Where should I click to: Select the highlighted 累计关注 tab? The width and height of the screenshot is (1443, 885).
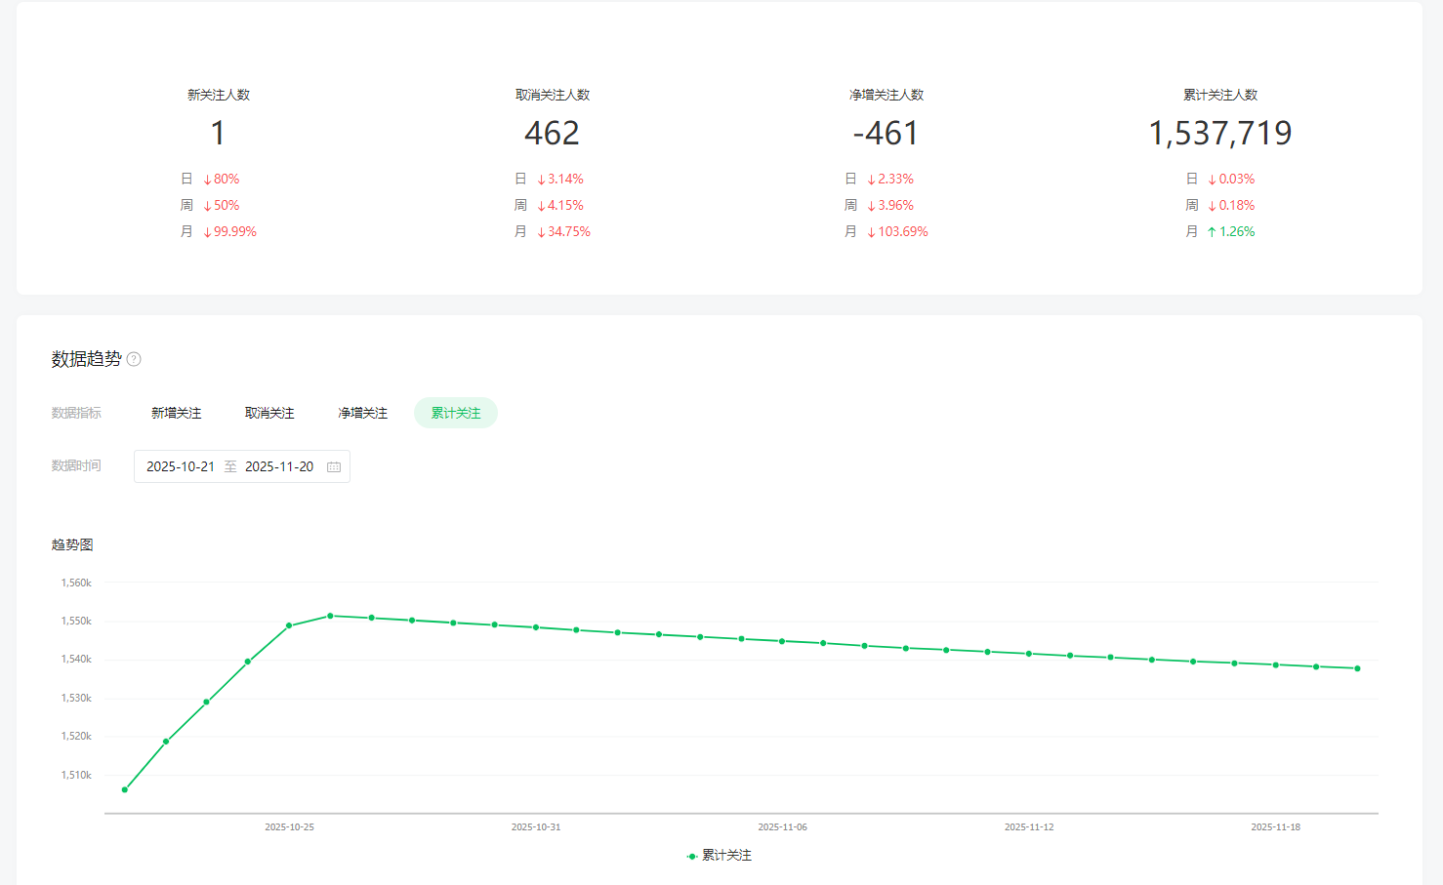[x=456, y=414]
